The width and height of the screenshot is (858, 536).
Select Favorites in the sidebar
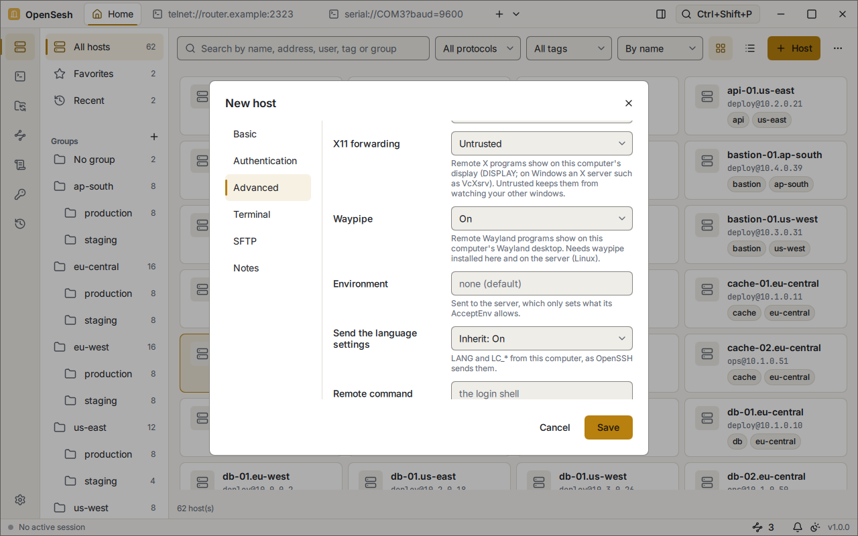(x=105, y=74)
